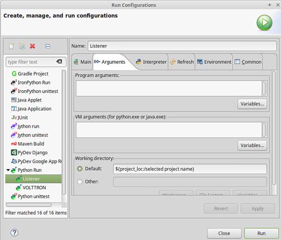Switch to the Interpreter tab
Image resolution: width=281 pixels, height=240 pixels.
(151, 62)
